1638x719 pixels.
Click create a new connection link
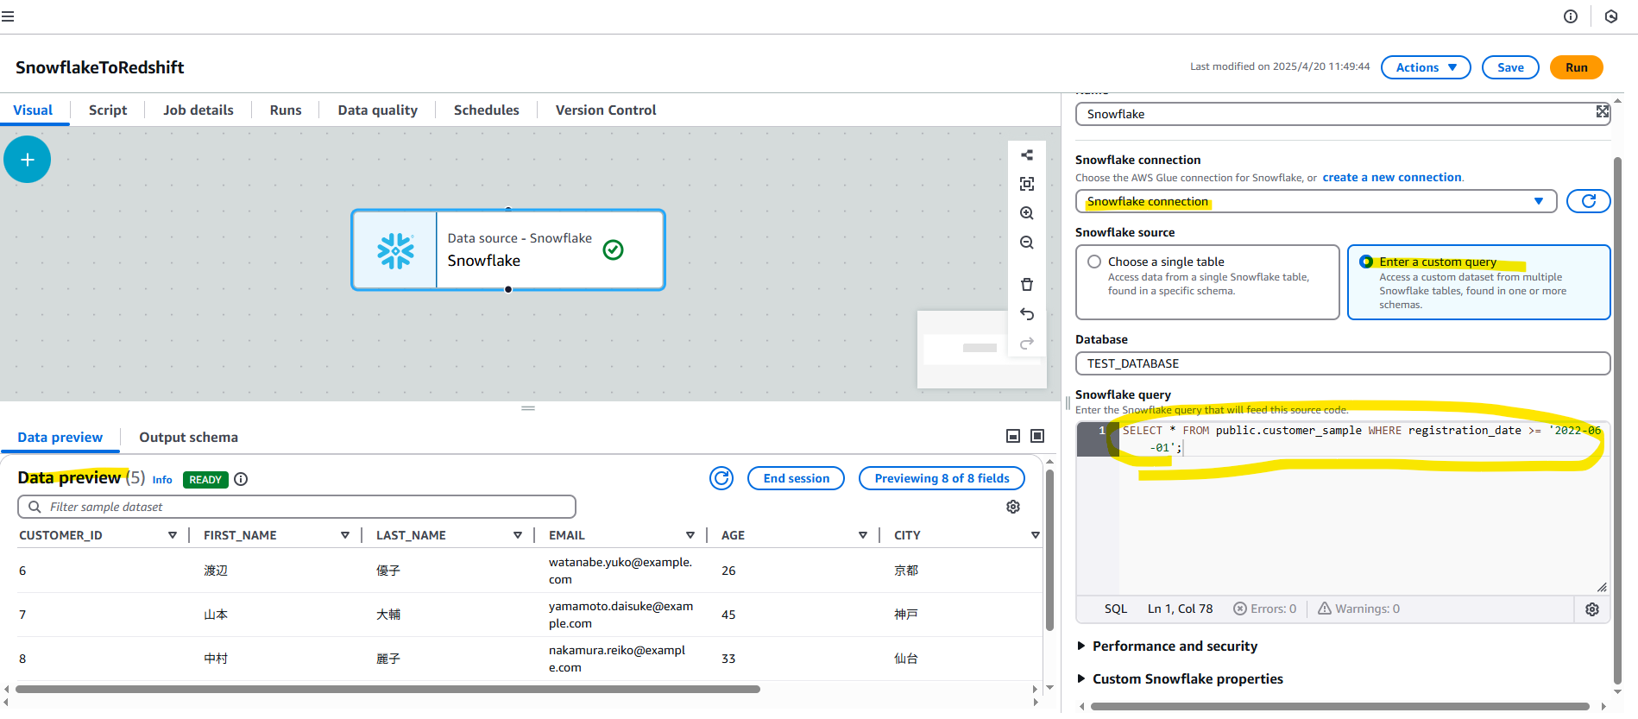tap(1392, 177)
